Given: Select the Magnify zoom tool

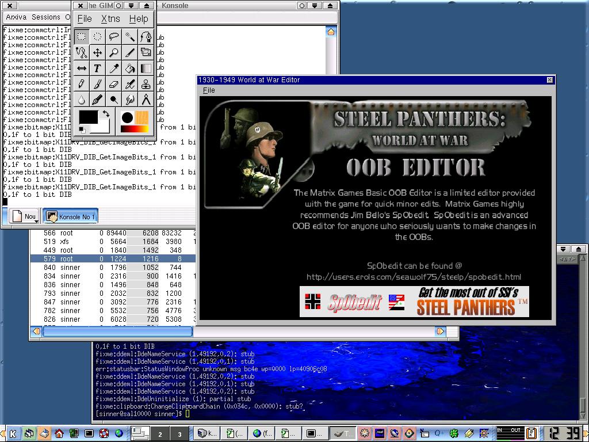Looking at the screenshot, I should coord(114,53).
